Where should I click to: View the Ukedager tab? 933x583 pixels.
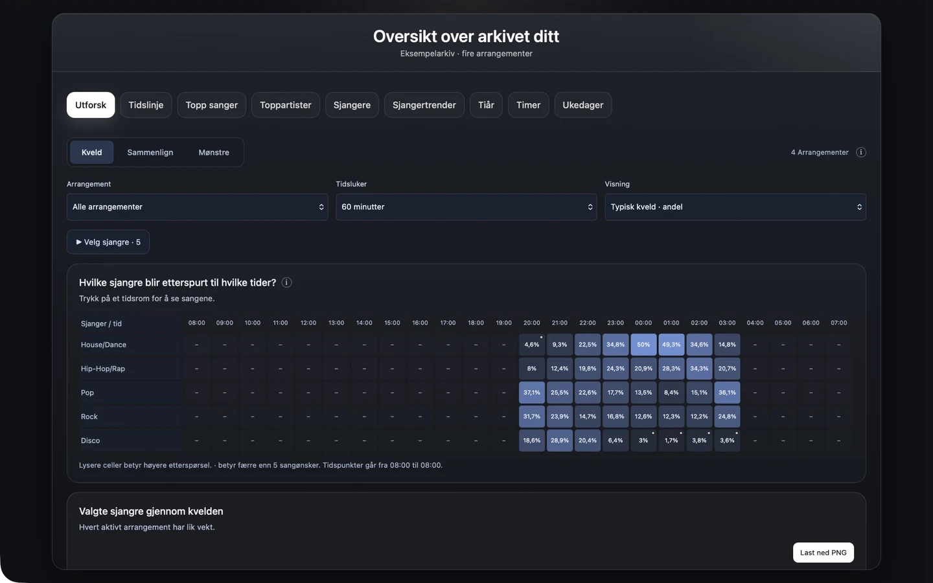[x=583, y=105]
